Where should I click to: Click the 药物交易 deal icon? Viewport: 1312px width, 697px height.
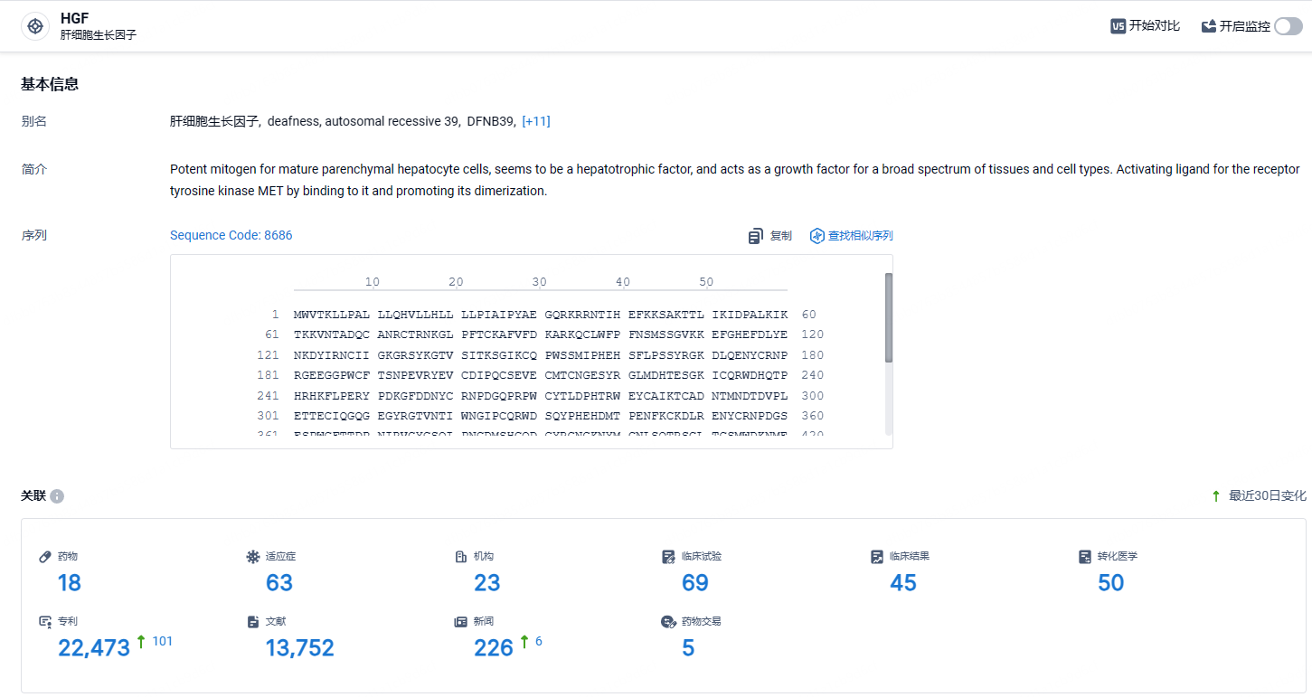pos(669,622)
